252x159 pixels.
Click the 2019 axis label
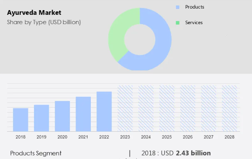click(x=41, y=137)
